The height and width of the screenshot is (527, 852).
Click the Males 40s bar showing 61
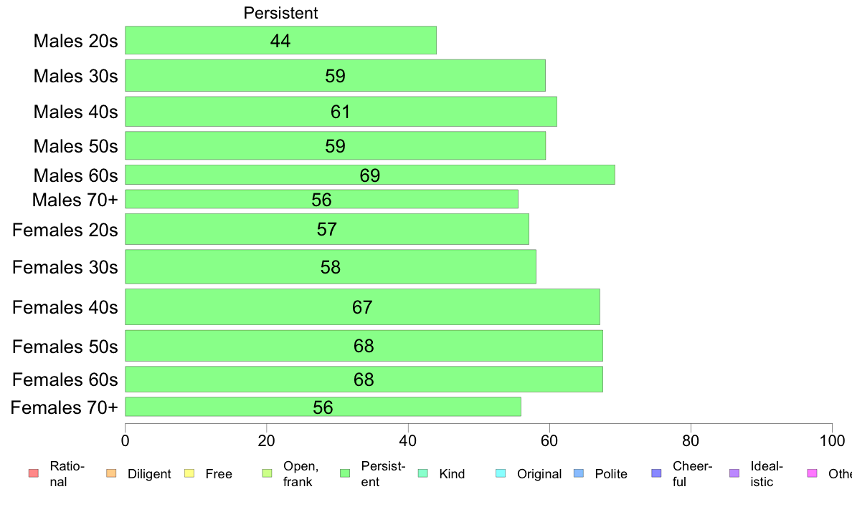[x=341, y=111]
